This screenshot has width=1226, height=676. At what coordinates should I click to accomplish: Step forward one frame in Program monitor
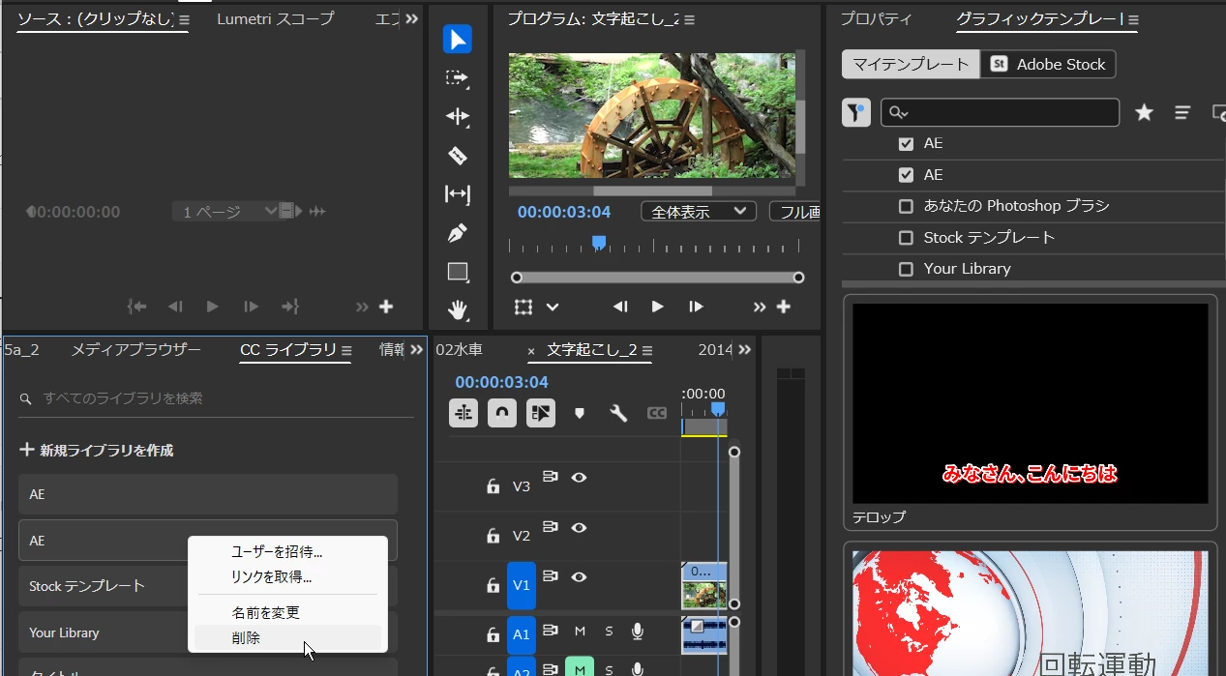pos(696,307)
